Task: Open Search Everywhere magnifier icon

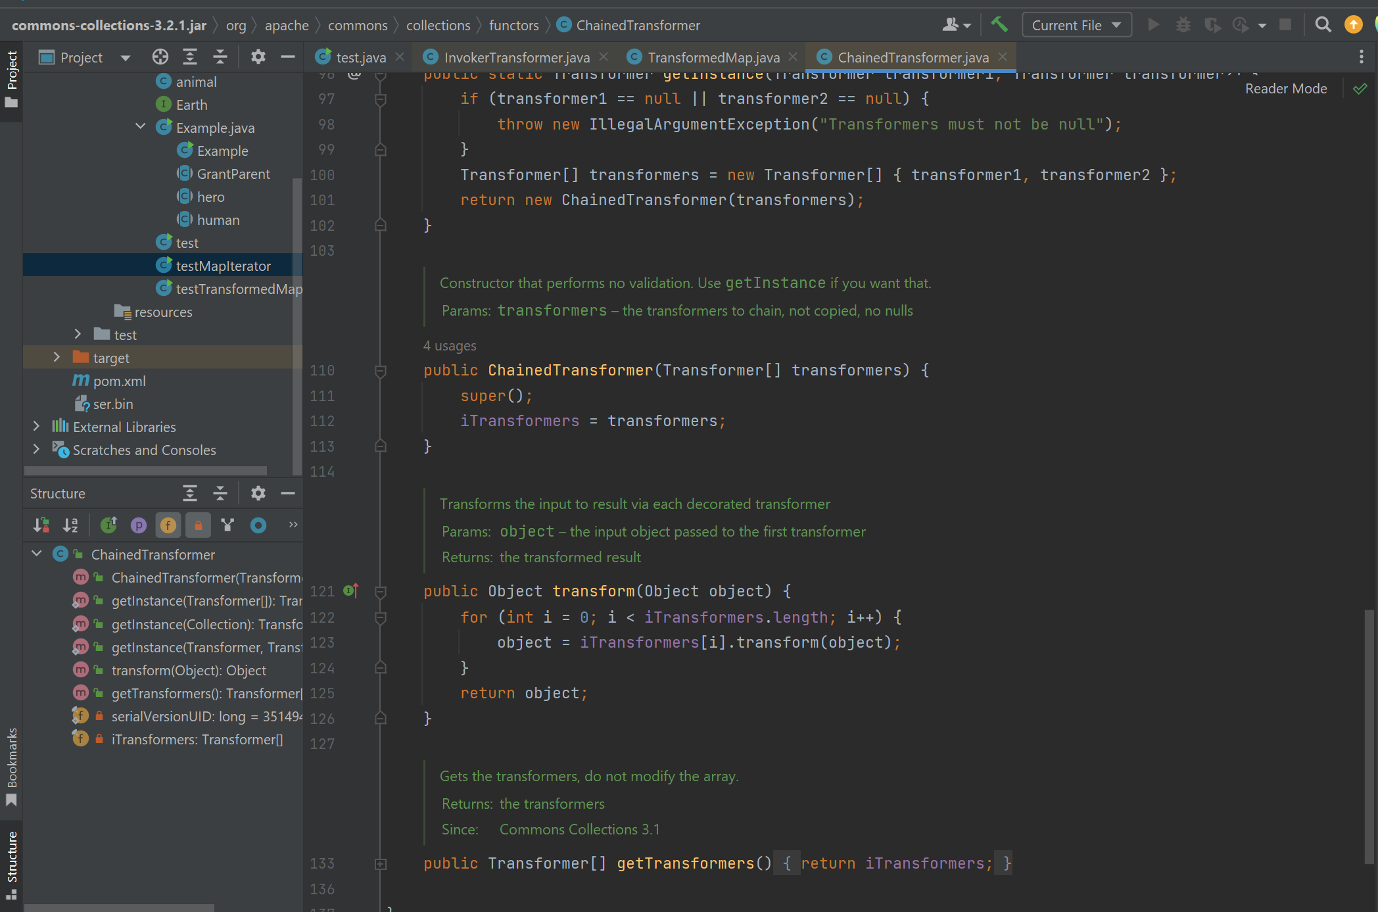Action: point(1323,25)
